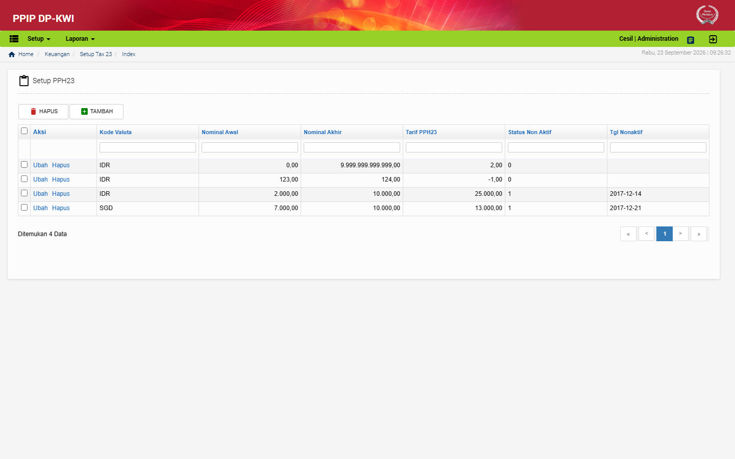This screenshot has width=735, height=459.
Task: Open the grid list menu icon
Action: [x=14, y=39]
